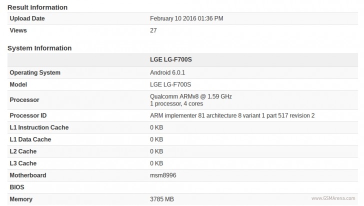Click the bold LGE LG-F700S table header
364x206 pixels.
pos(170,59)
